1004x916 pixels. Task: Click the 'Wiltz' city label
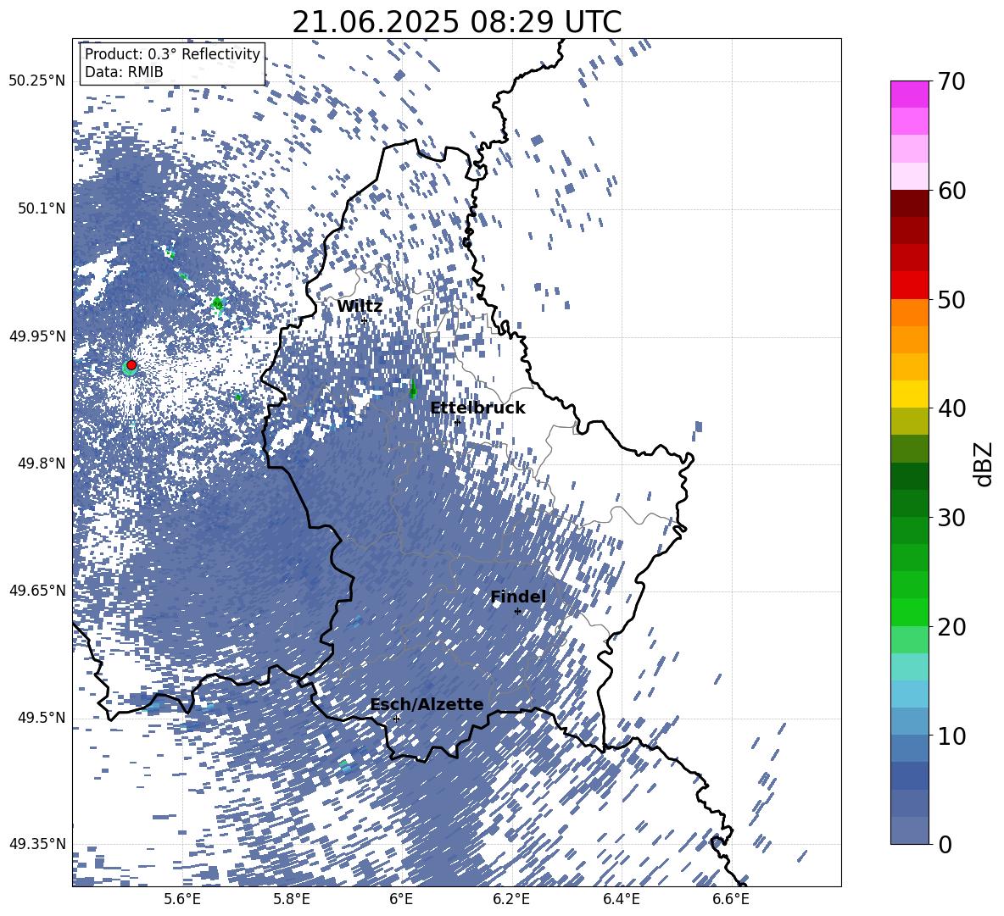coord(360,307)
